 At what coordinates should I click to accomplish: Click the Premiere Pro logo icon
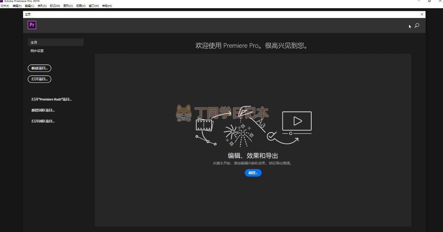click(x=32, y=25)
